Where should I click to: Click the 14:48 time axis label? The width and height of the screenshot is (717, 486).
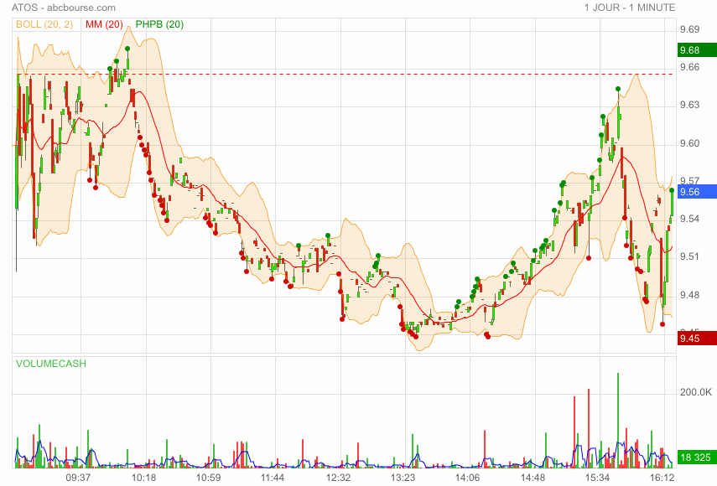pos(533,478)
